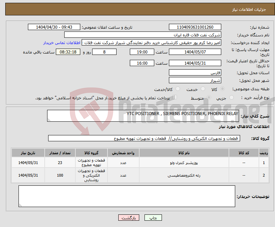Click the buyer notes text area
The height and width of the screenshot is (227, 275).
[x=127, y=196]
